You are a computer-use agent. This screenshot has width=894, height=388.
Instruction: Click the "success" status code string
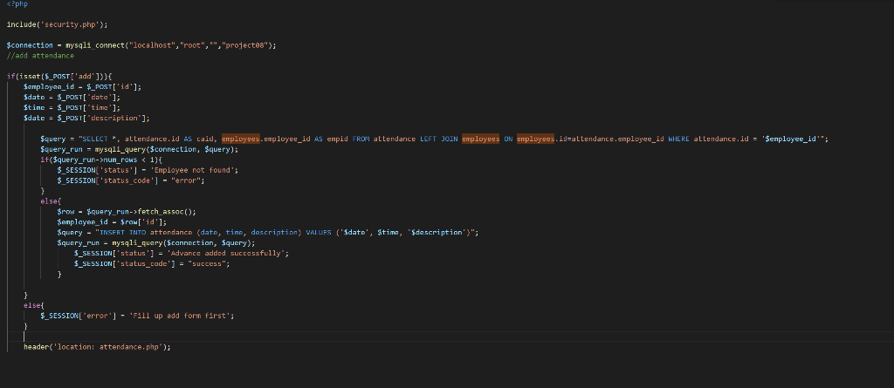pyautogui.click(x=209, y=263)
